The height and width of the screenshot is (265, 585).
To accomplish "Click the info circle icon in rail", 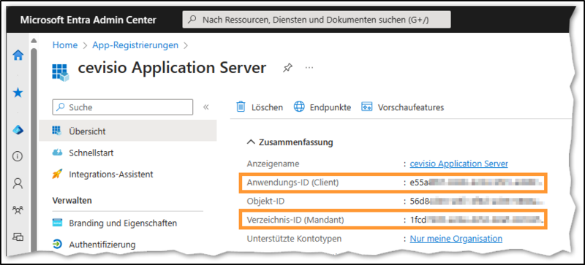I will (18, 157).
